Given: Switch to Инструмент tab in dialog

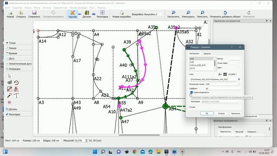Looking at the screenshot, I should [194, 53].
